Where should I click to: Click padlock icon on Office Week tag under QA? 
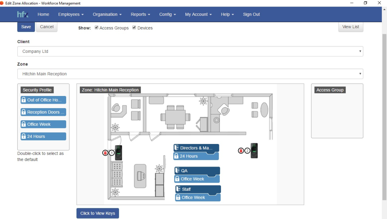[x=177, y=179]
